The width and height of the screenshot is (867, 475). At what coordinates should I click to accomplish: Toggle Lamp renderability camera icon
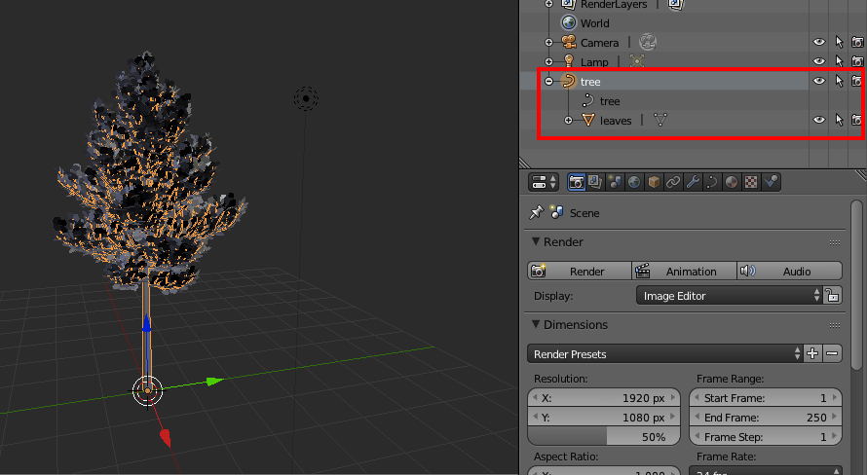(x=857, y=61)
